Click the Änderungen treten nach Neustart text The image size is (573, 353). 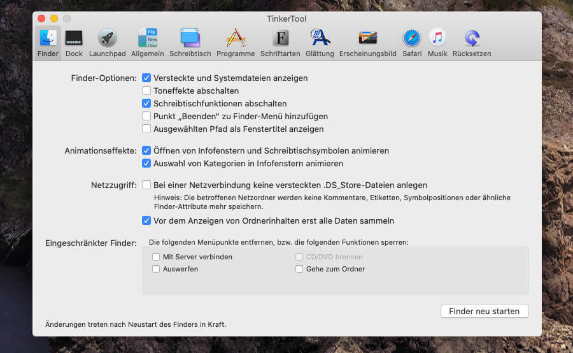coord(136,324)
